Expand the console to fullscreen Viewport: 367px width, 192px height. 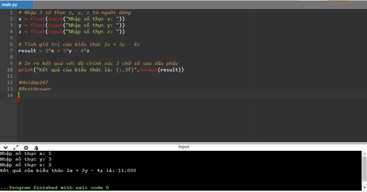pos(16,148)
